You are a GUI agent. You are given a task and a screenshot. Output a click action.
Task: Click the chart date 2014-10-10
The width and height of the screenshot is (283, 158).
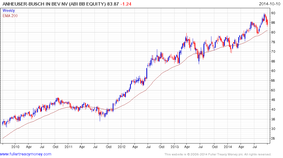[270, 4]
